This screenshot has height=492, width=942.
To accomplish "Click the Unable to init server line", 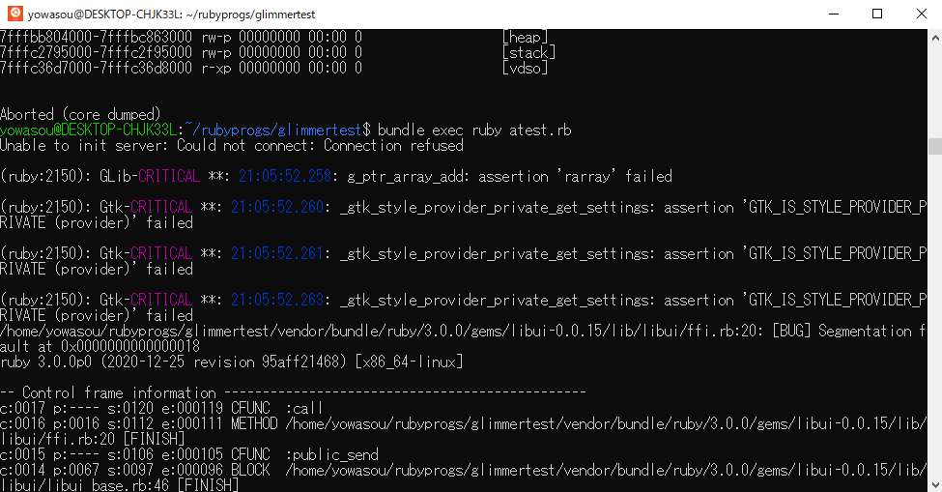I will [231, 145].
